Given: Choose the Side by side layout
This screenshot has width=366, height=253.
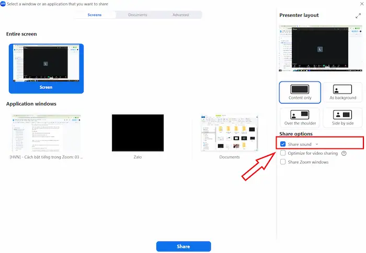Looking at the screenshot, I should point(342,118).
